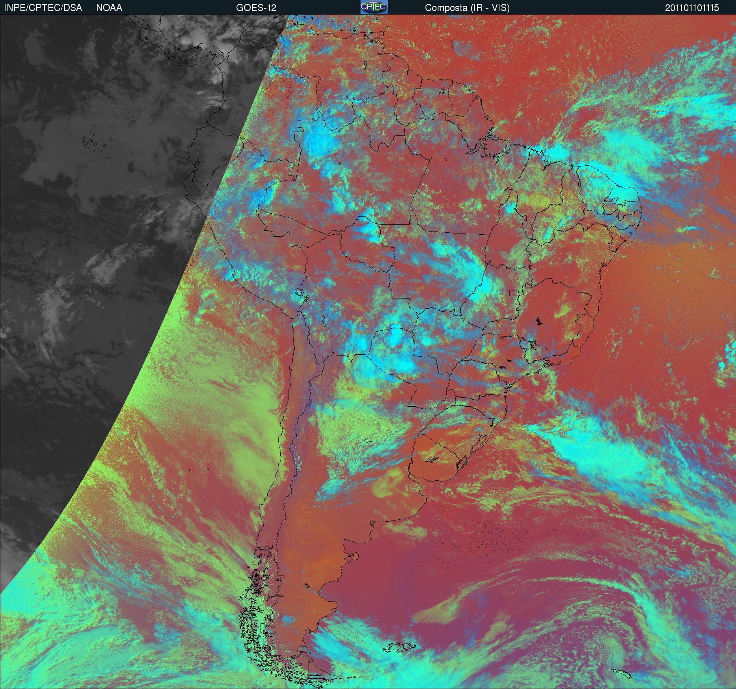
Task: Click the CPTEC logo in header
Action: click(374, 7)
